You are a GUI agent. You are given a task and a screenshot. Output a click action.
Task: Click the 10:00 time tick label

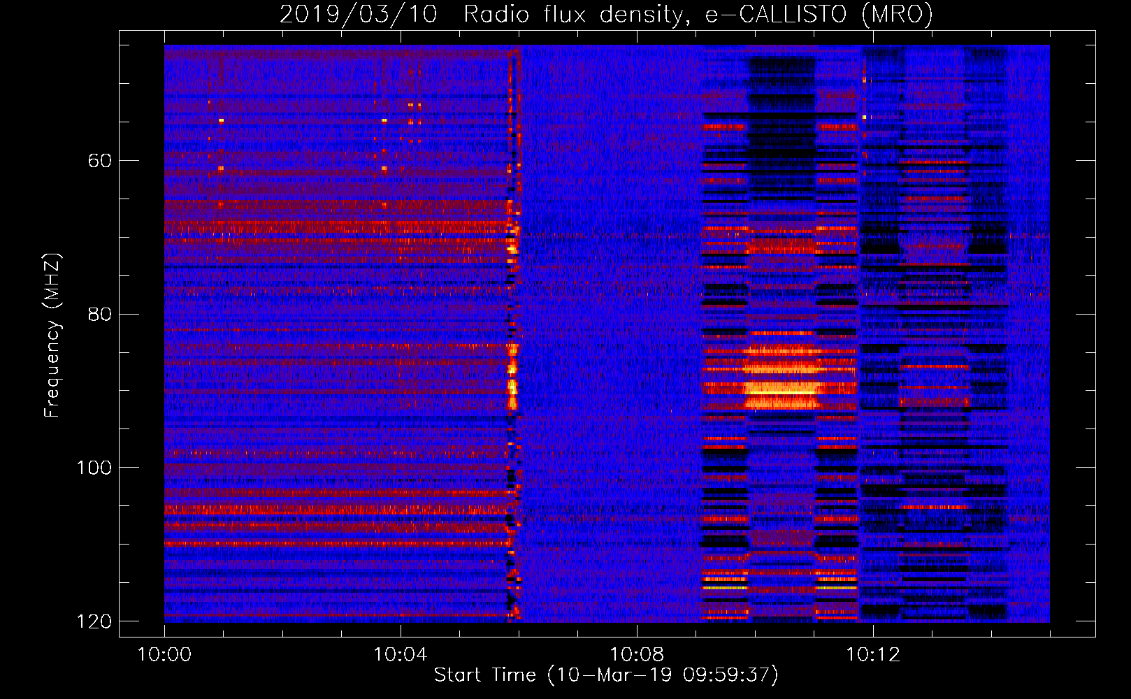point(164,655)
